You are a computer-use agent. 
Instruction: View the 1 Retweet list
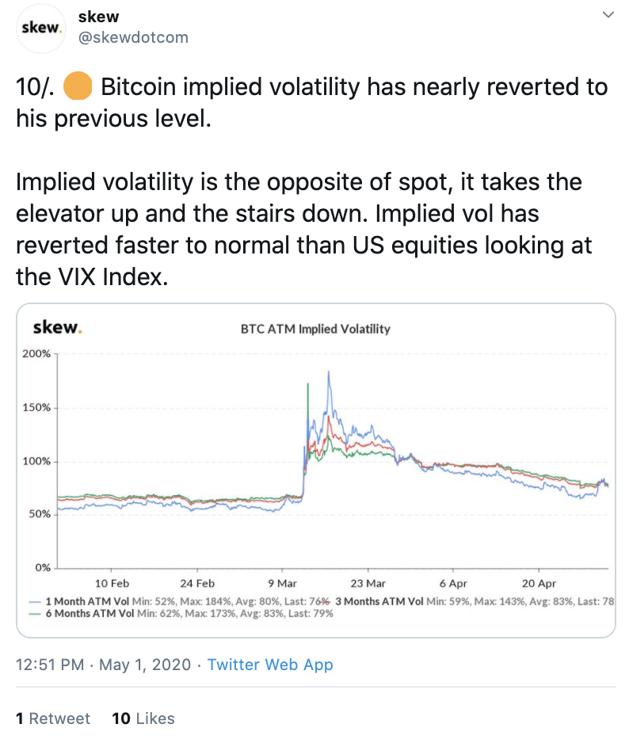(x=54, y=718)
